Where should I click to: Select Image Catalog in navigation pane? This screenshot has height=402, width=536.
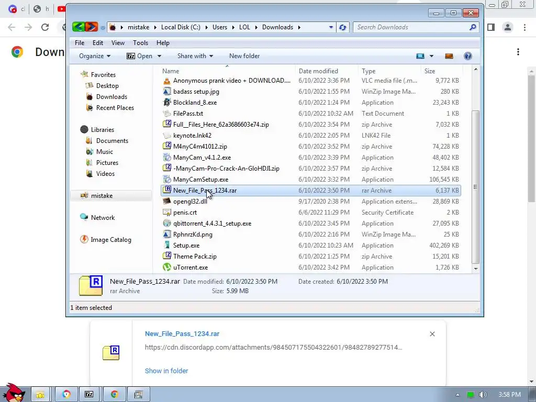pos(111,240)
